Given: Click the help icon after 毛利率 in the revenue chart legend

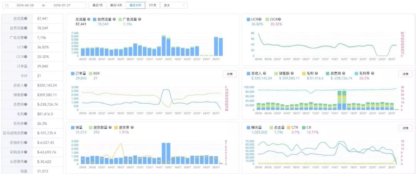Looking at the screenshot, I should pos(373,73).
